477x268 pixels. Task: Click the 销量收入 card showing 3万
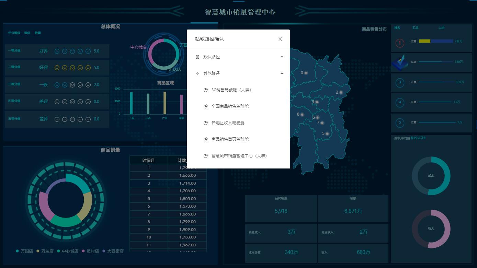pyautogui.click(x=281, y=233)
